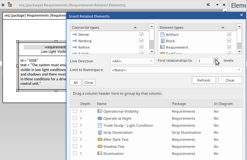Click the Trade Study document icon
The image size is (247, 160).
pyautogui.click(x=100, y=125)
